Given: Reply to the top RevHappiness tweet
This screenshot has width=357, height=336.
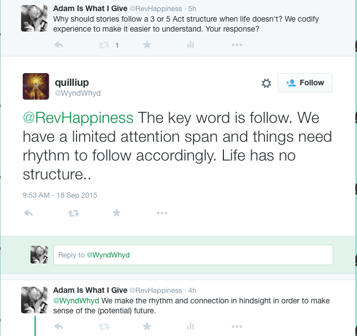Looking at the screenshot, I should point(58,45).
